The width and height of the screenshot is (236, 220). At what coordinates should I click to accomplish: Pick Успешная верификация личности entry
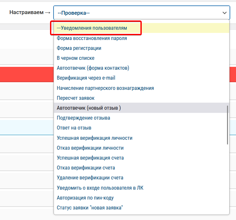[95, 138]
